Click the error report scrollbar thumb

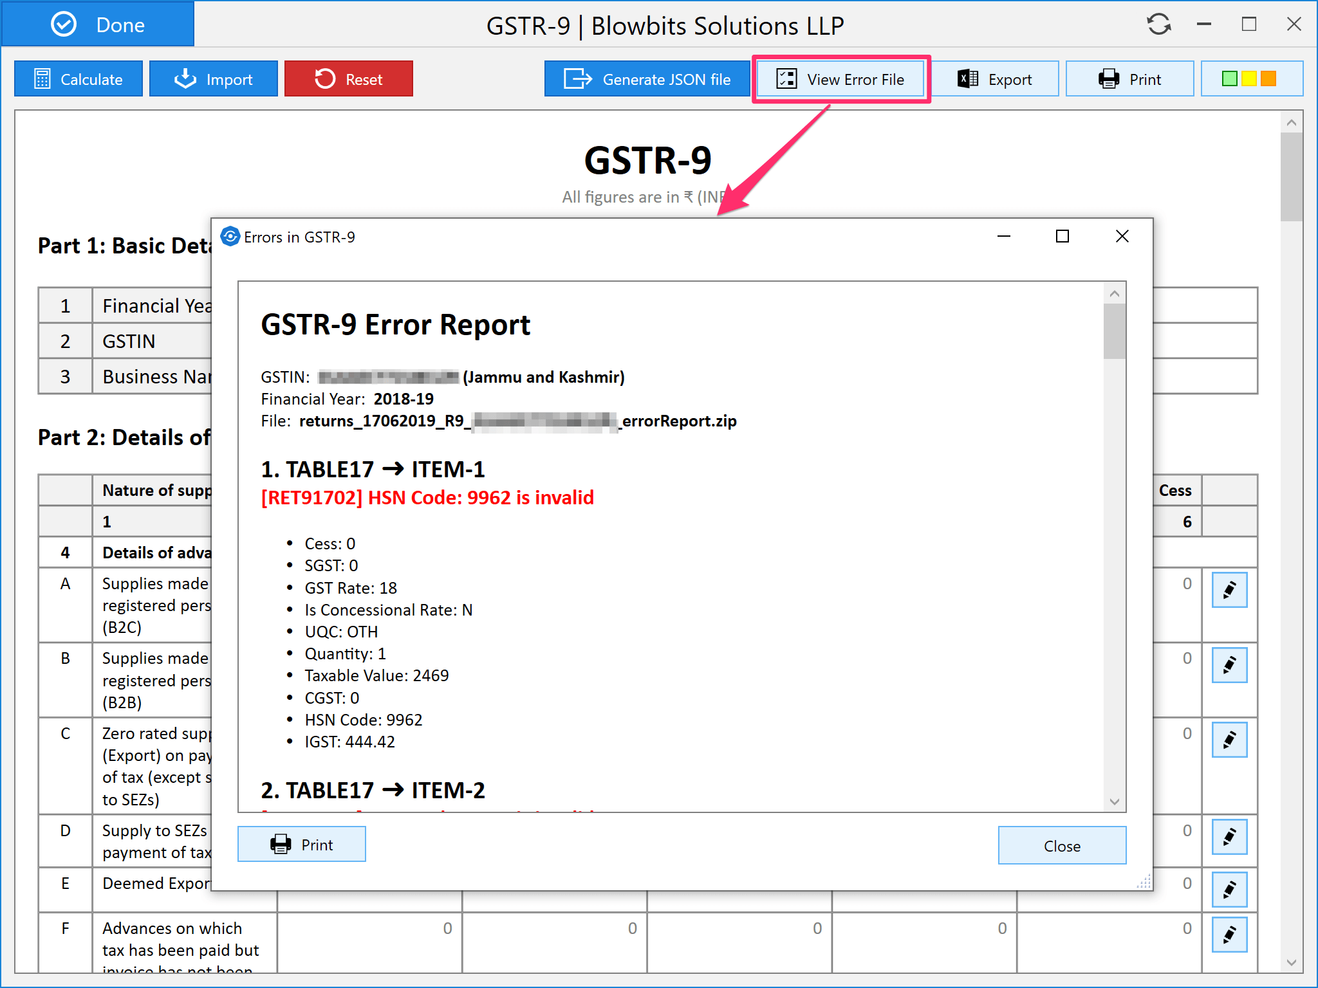[1114, 331]
